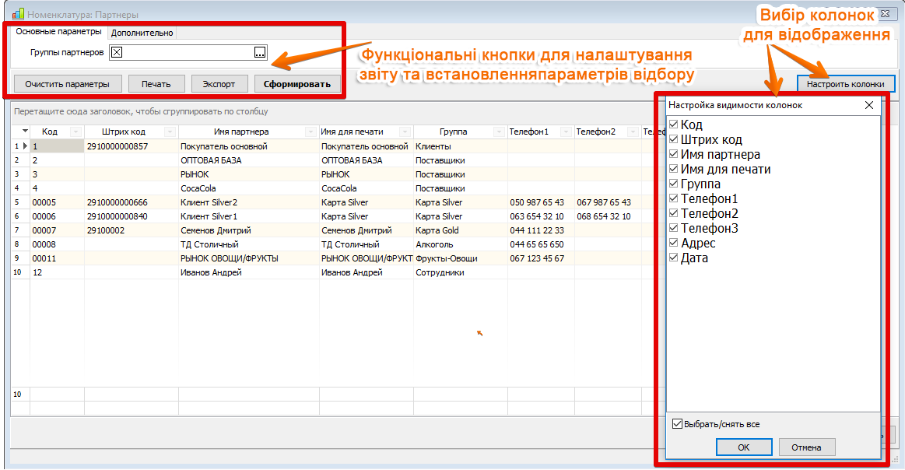Click group cell Клиенты
Image resolution: width=905 pixels, height=470 pixels.
pos(461,146)
